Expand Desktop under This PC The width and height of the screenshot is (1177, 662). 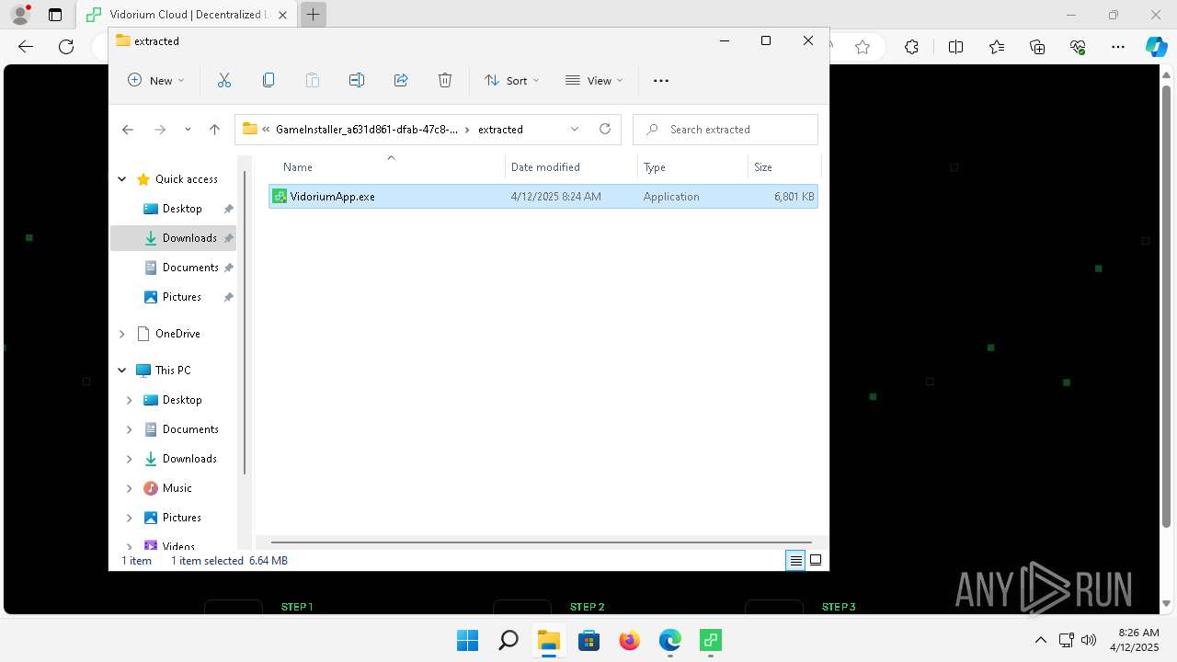129,400
